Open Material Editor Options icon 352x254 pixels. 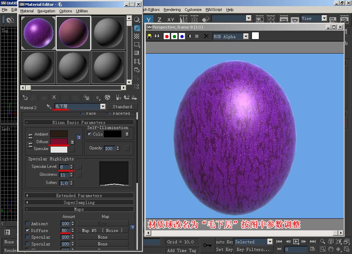(137, 70)
